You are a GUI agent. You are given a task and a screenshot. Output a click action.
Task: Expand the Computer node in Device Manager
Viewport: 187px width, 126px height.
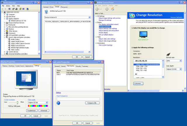tap(5, 15)
